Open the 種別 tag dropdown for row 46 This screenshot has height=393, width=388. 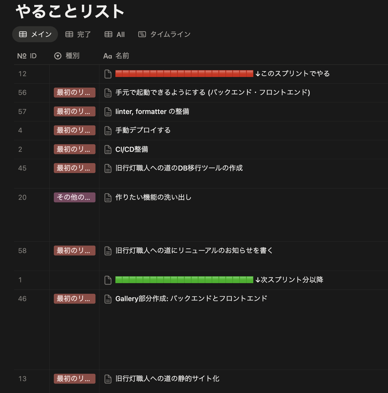point(75,299)
